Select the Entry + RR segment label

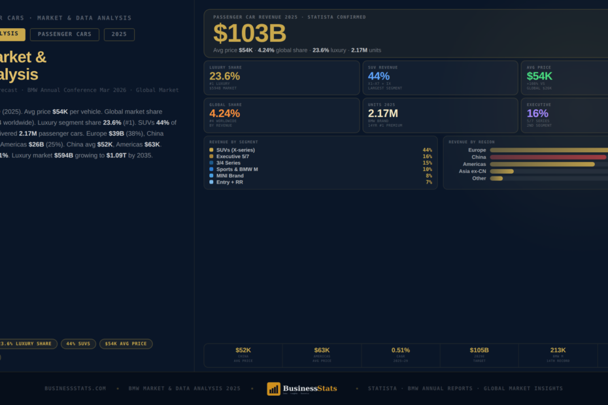[229, 182]
